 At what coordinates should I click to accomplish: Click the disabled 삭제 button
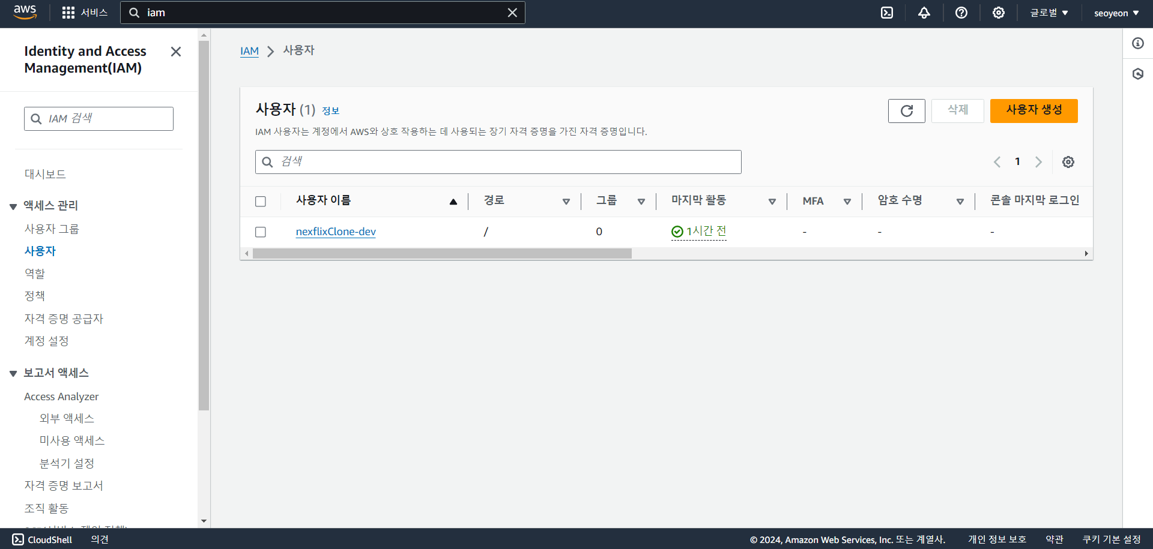click(958, 111)
